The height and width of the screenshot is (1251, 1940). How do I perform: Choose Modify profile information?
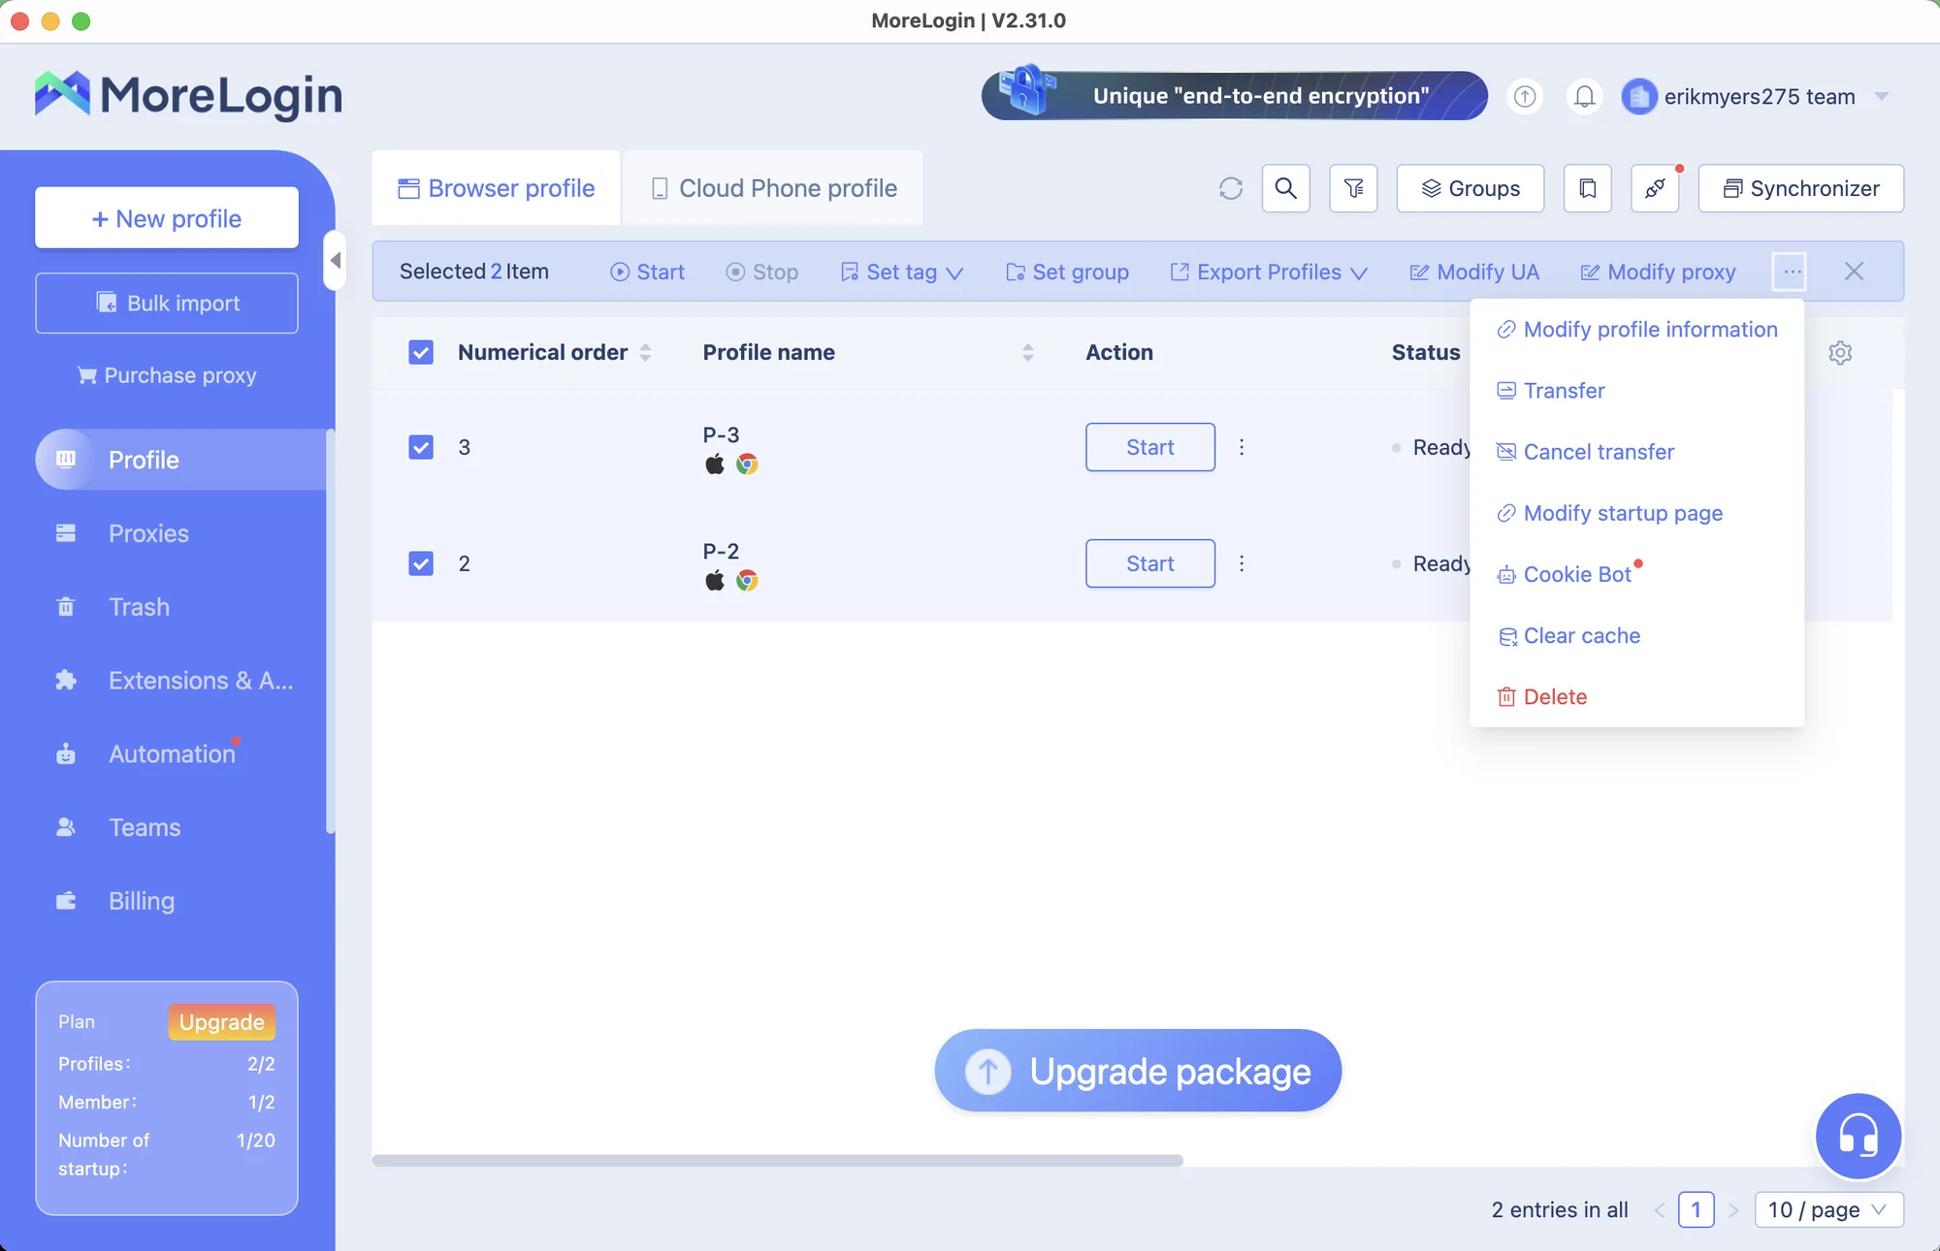pyautogui.click(x=1637, y=330)
